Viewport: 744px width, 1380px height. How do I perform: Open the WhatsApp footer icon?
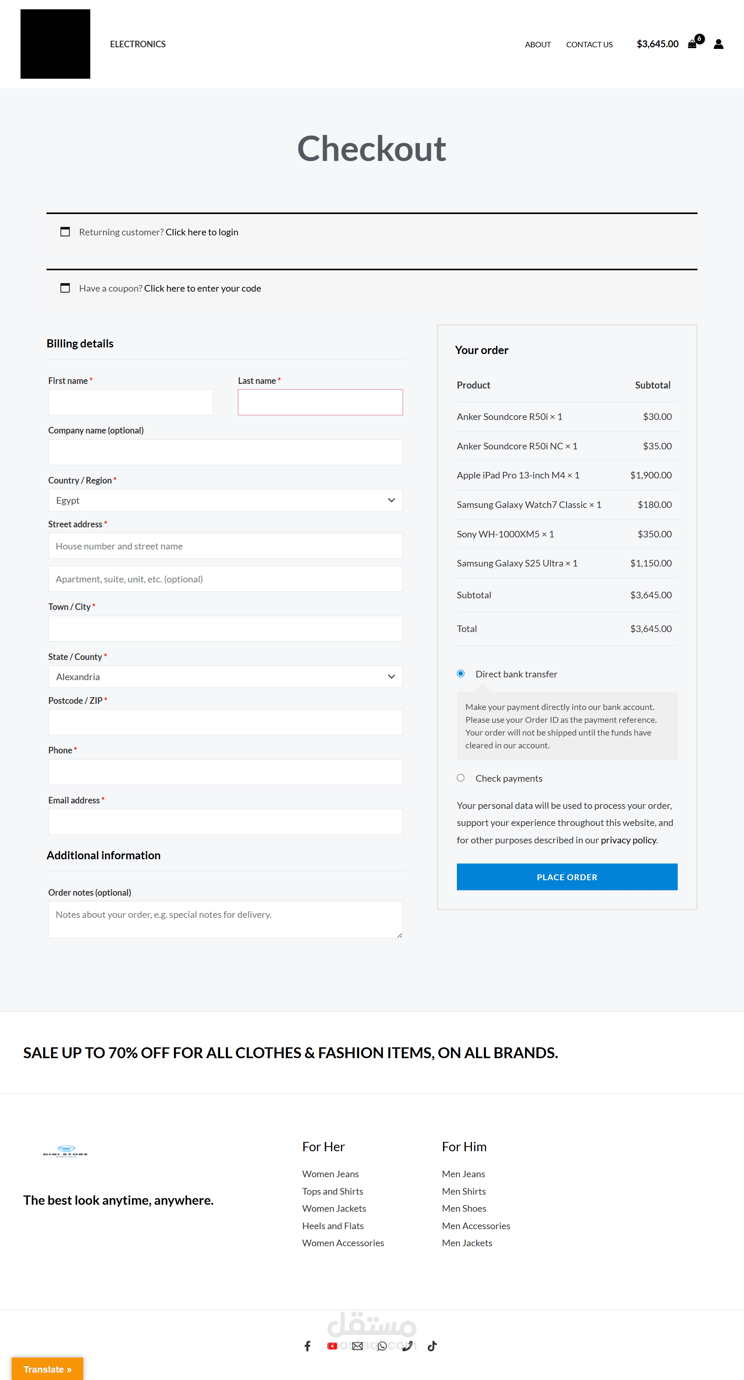click(x=382, y=1346)
